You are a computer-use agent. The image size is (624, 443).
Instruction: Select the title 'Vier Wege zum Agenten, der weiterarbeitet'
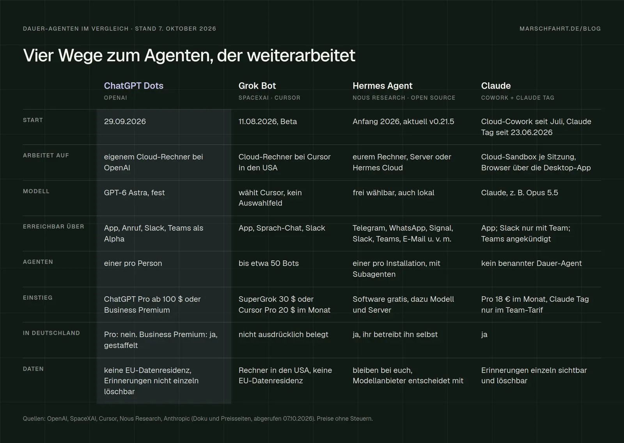coord(189,55)
